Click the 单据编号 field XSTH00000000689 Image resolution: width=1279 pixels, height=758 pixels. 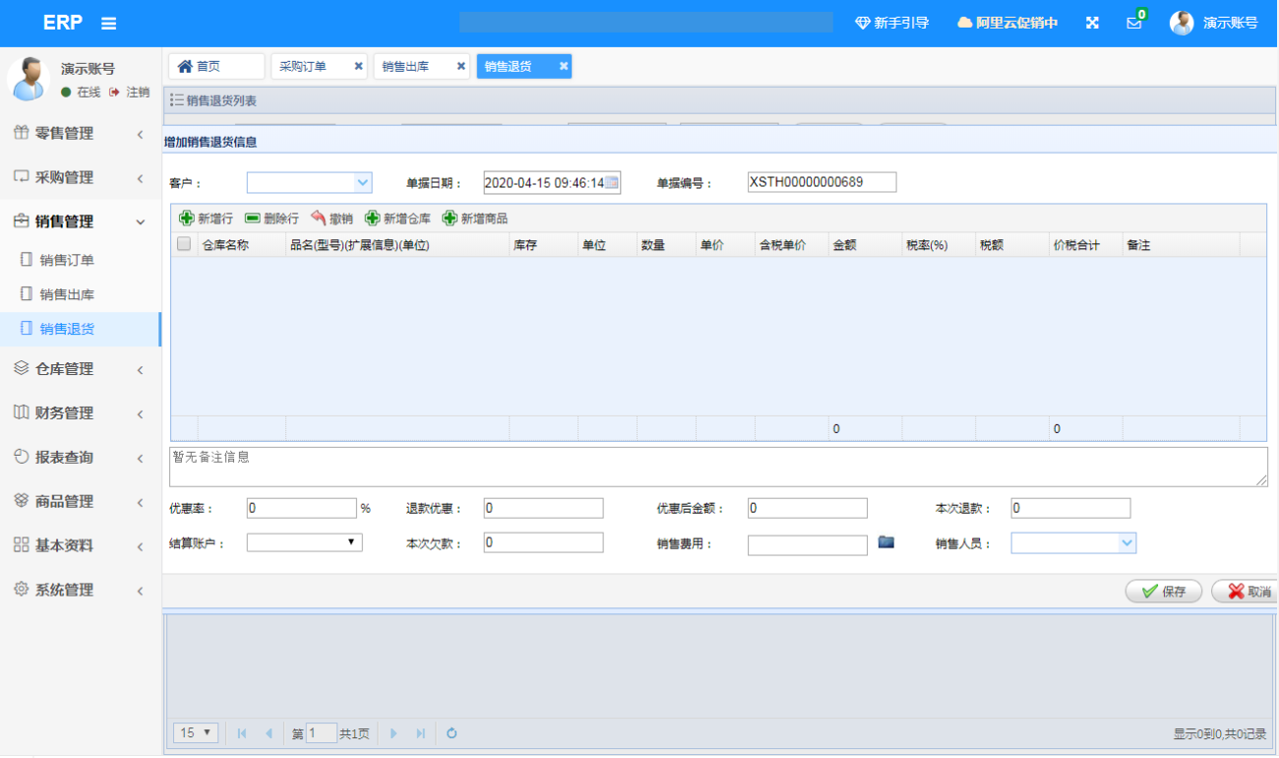click(822, 182)
